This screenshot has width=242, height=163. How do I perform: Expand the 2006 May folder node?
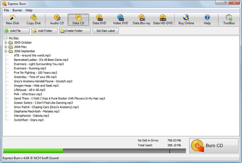click(6, 47)
